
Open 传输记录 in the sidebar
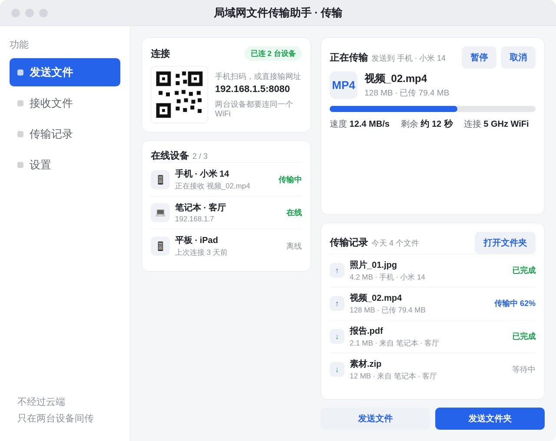click(x=65, y=134)
